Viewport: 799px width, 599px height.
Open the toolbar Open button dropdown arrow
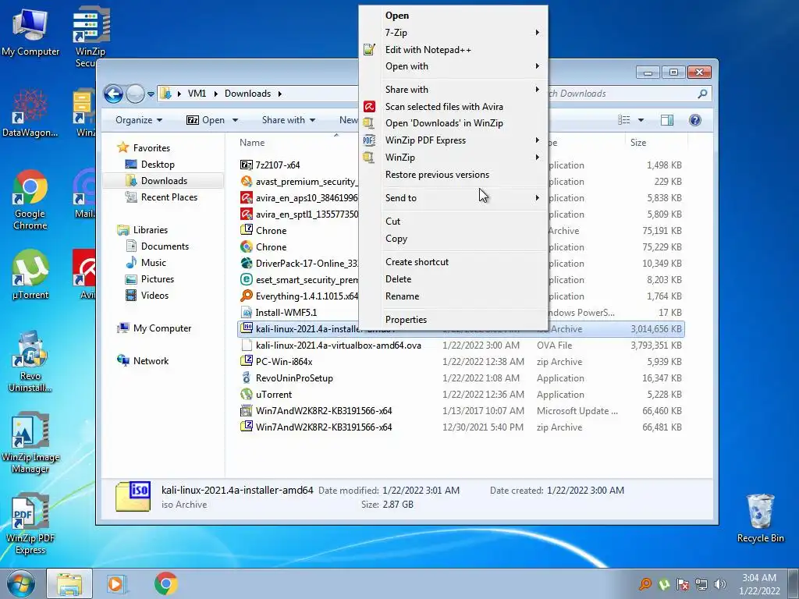tap(236, 120)
